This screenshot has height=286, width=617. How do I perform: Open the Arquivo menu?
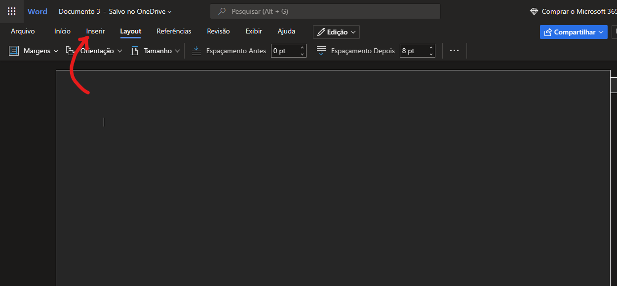click(x=23, y=31)
